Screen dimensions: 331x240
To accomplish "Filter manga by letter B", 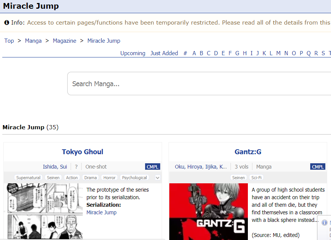I will pos(201,53).
